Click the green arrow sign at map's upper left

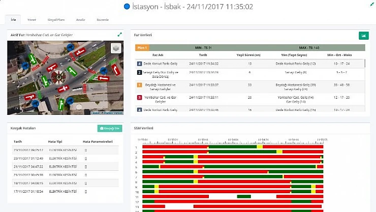33,59
